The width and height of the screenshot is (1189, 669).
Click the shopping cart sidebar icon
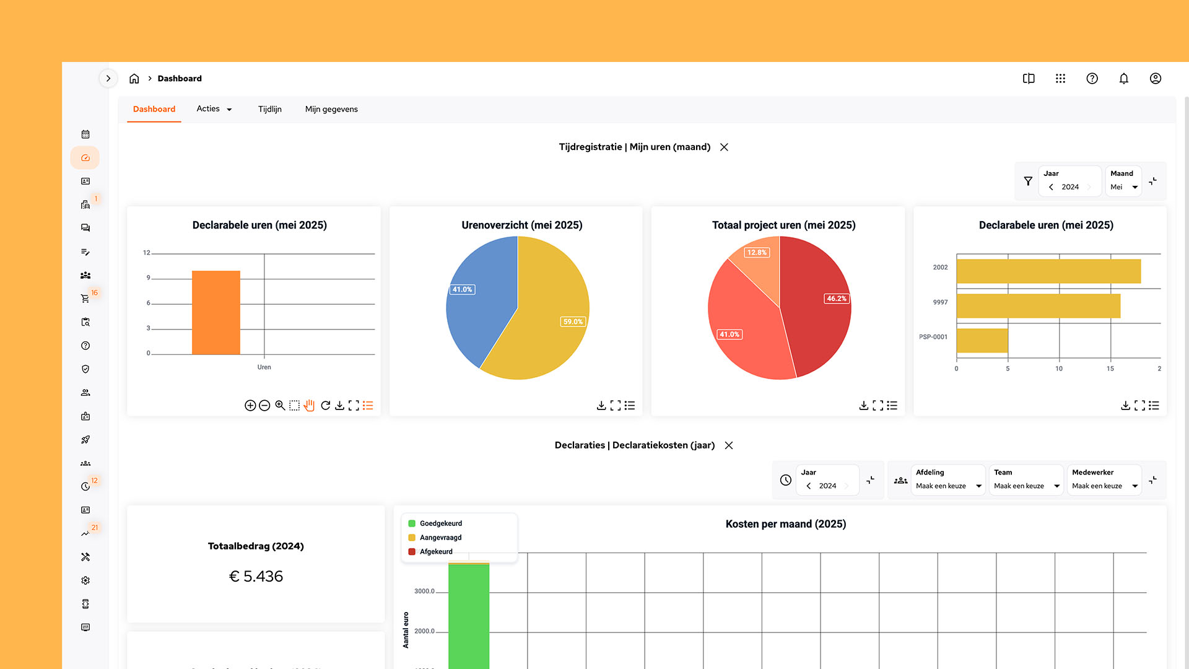(x=85, y=299)
